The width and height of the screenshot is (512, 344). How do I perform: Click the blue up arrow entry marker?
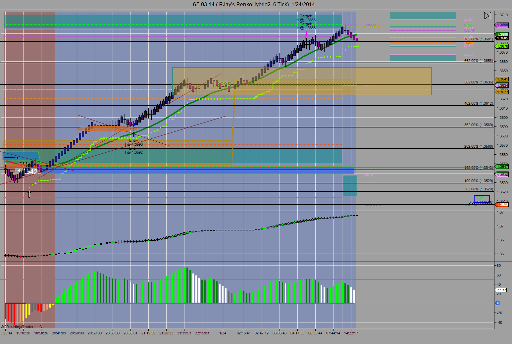click(133, 134)
